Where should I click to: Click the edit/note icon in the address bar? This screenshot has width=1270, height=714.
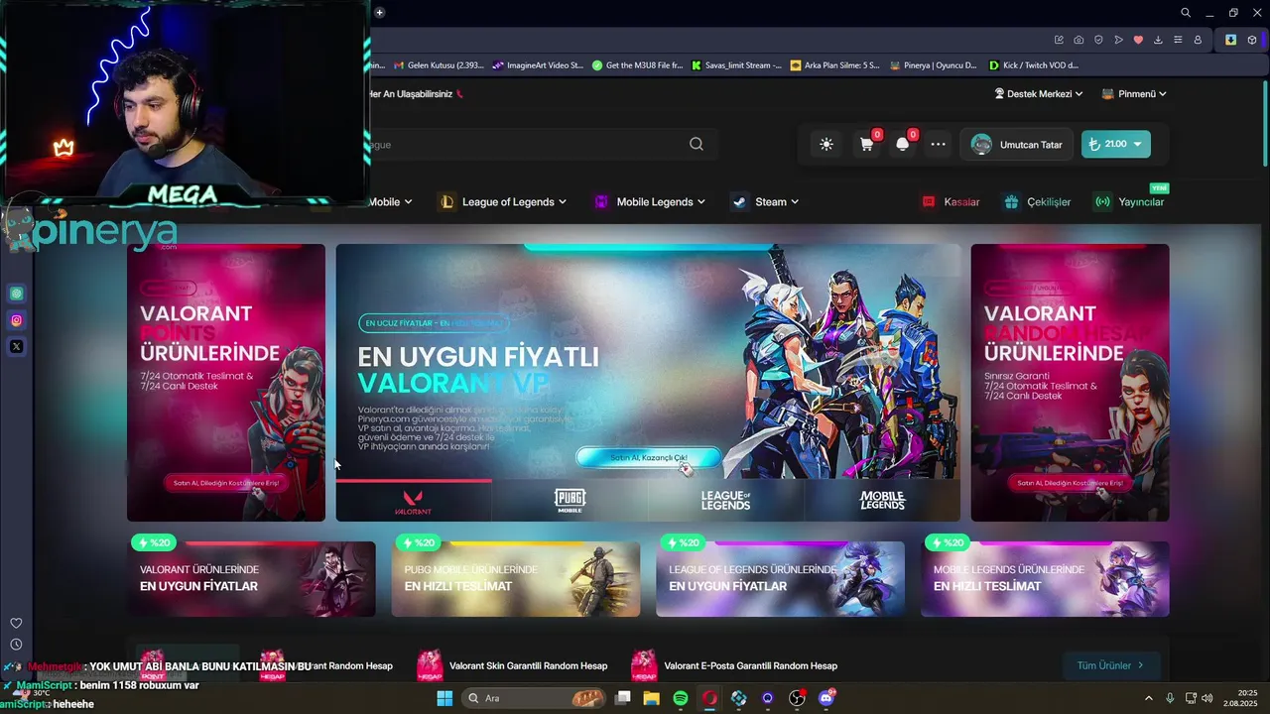coord(1059,40)
